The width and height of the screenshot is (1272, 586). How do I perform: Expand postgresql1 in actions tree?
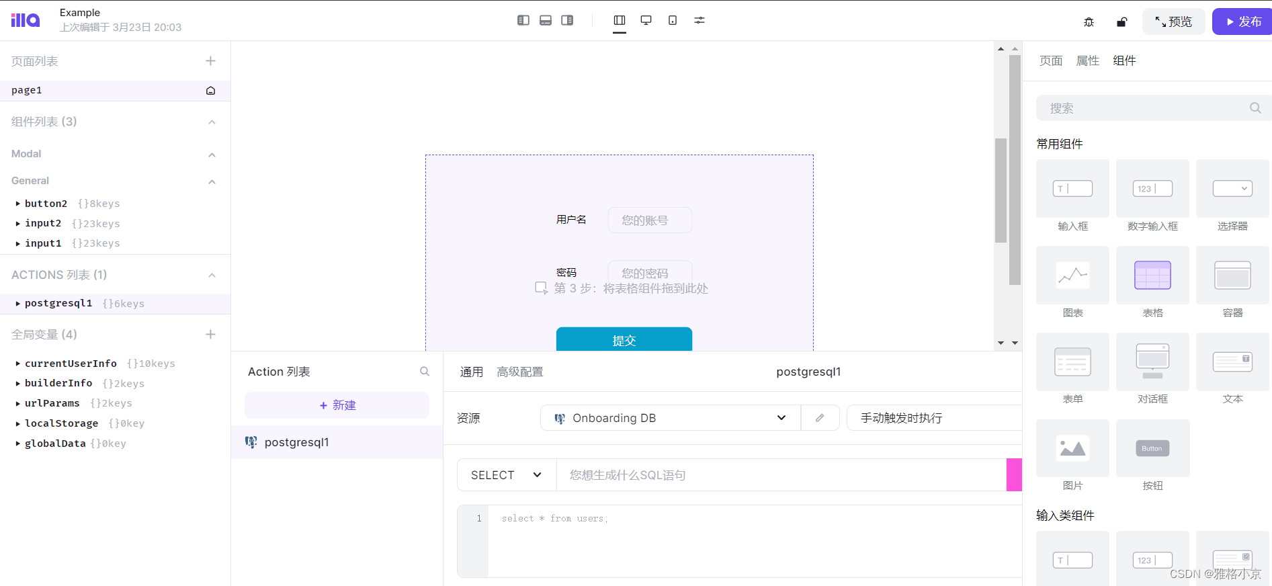point(18,304)
